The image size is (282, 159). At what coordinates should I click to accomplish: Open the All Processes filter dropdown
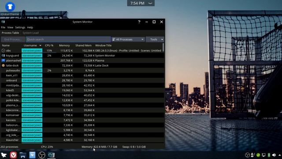coord(128,39)
